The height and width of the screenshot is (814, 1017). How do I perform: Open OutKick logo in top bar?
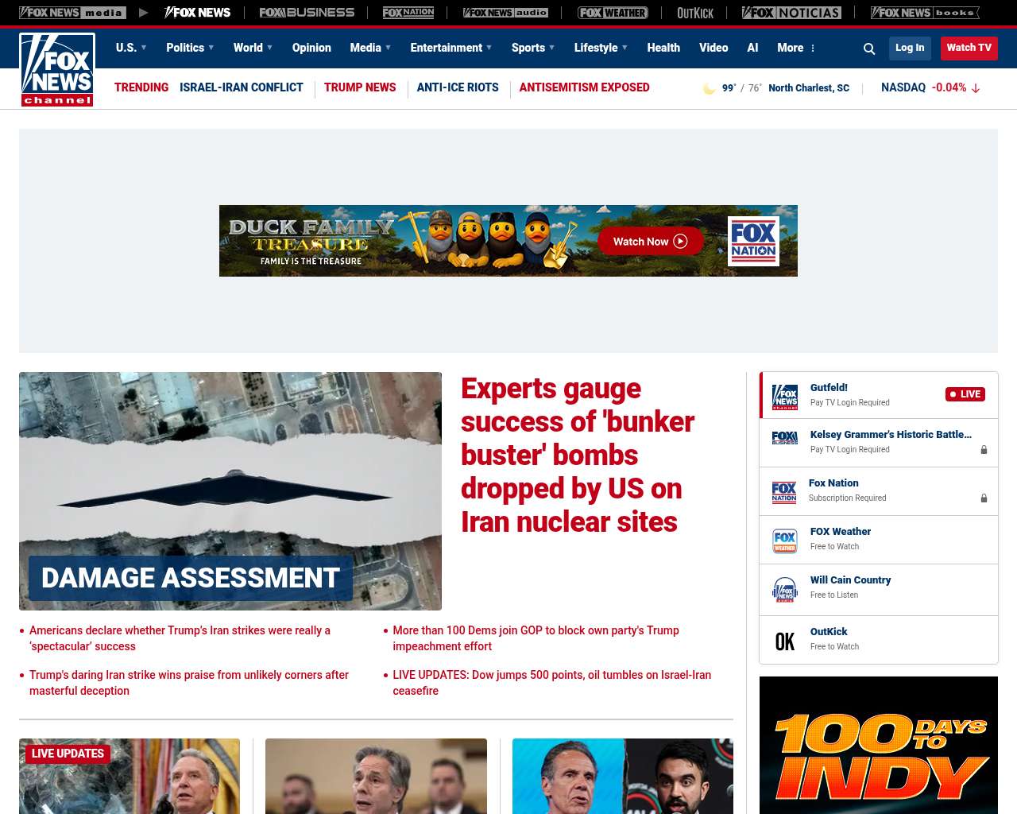coord(695,13)
